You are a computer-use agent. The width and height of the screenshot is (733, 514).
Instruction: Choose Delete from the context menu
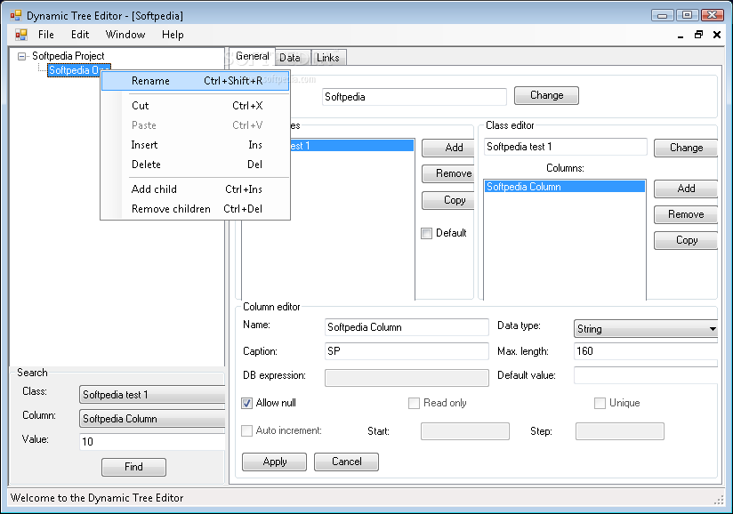[x=196, y=165]
